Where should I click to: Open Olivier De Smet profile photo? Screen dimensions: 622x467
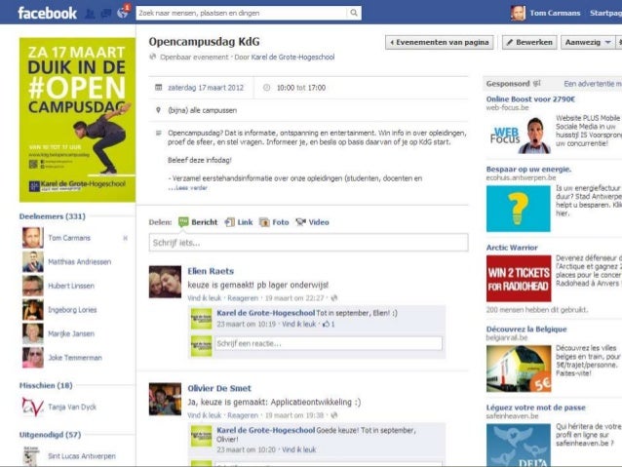coord(165,399)
